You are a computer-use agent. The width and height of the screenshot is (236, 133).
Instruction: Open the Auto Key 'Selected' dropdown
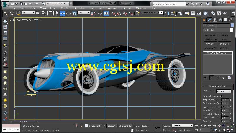pyautogui.click(x=182, y=126)
